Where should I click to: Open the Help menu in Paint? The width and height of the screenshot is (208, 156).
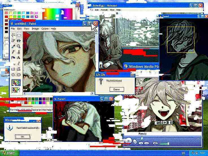pyautogui.click(x=53, y=29)
